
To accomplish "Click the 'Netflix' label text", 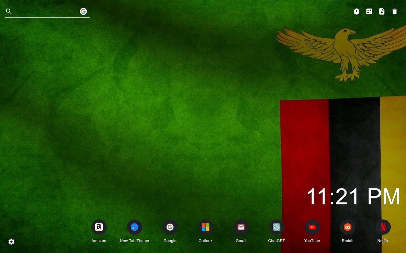I will coord(383,241).
